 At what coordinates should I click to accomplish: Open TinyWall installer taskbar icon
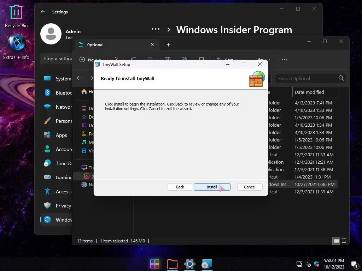207,264
